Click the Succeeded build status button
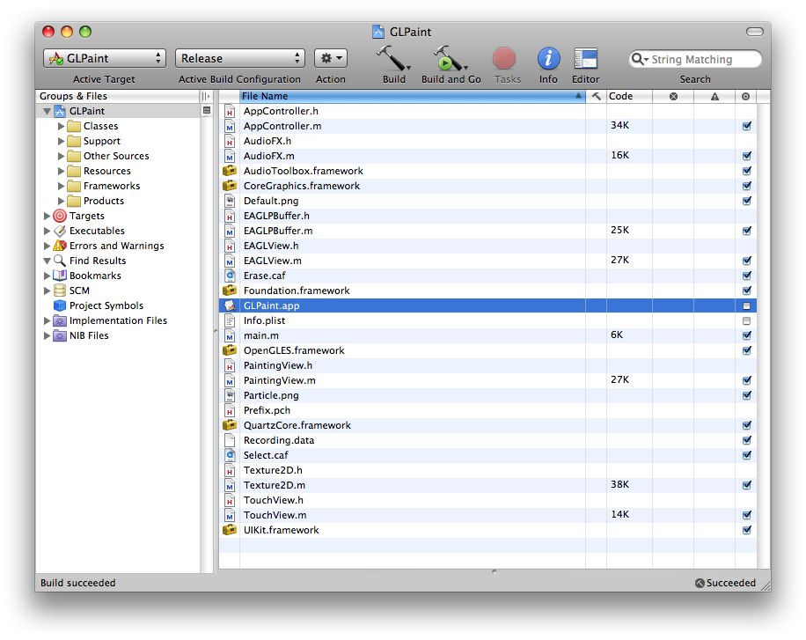Screen dimensions: 806x640 pos(725,583)
